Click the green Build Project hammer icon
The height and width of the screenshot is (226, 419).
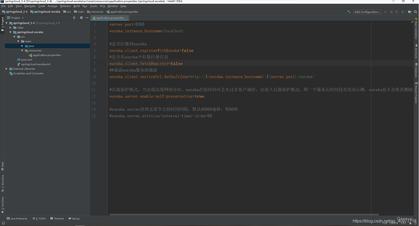349,12
